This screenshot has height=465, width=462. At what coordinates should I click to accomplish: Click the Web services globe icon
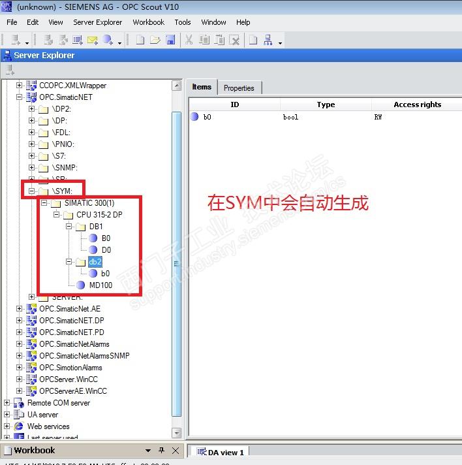pyautogui.click(x=19, y=426)
